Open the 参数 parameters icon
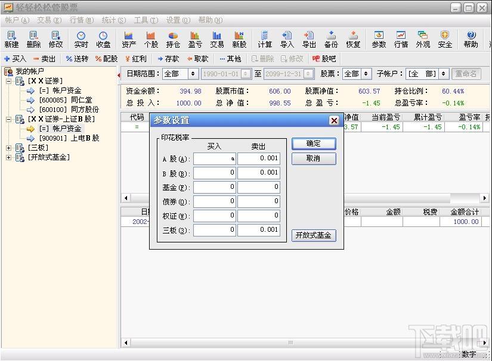Image resolution: width=492 pixels, height=361 pixels. (x=379, y=39)
